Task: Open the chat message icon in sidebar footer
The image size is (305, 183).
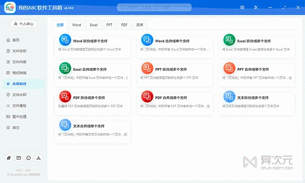Action: 29,158
